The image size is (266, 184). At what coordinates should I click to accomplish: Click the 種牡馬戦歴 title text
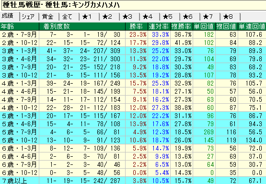point(22,5)
